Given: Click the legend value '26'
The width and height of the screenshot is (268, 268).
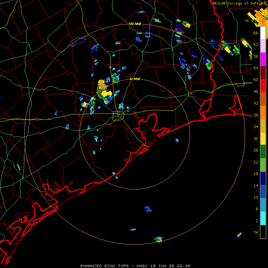Looking at the screenshot, I should tap(256, 150).
